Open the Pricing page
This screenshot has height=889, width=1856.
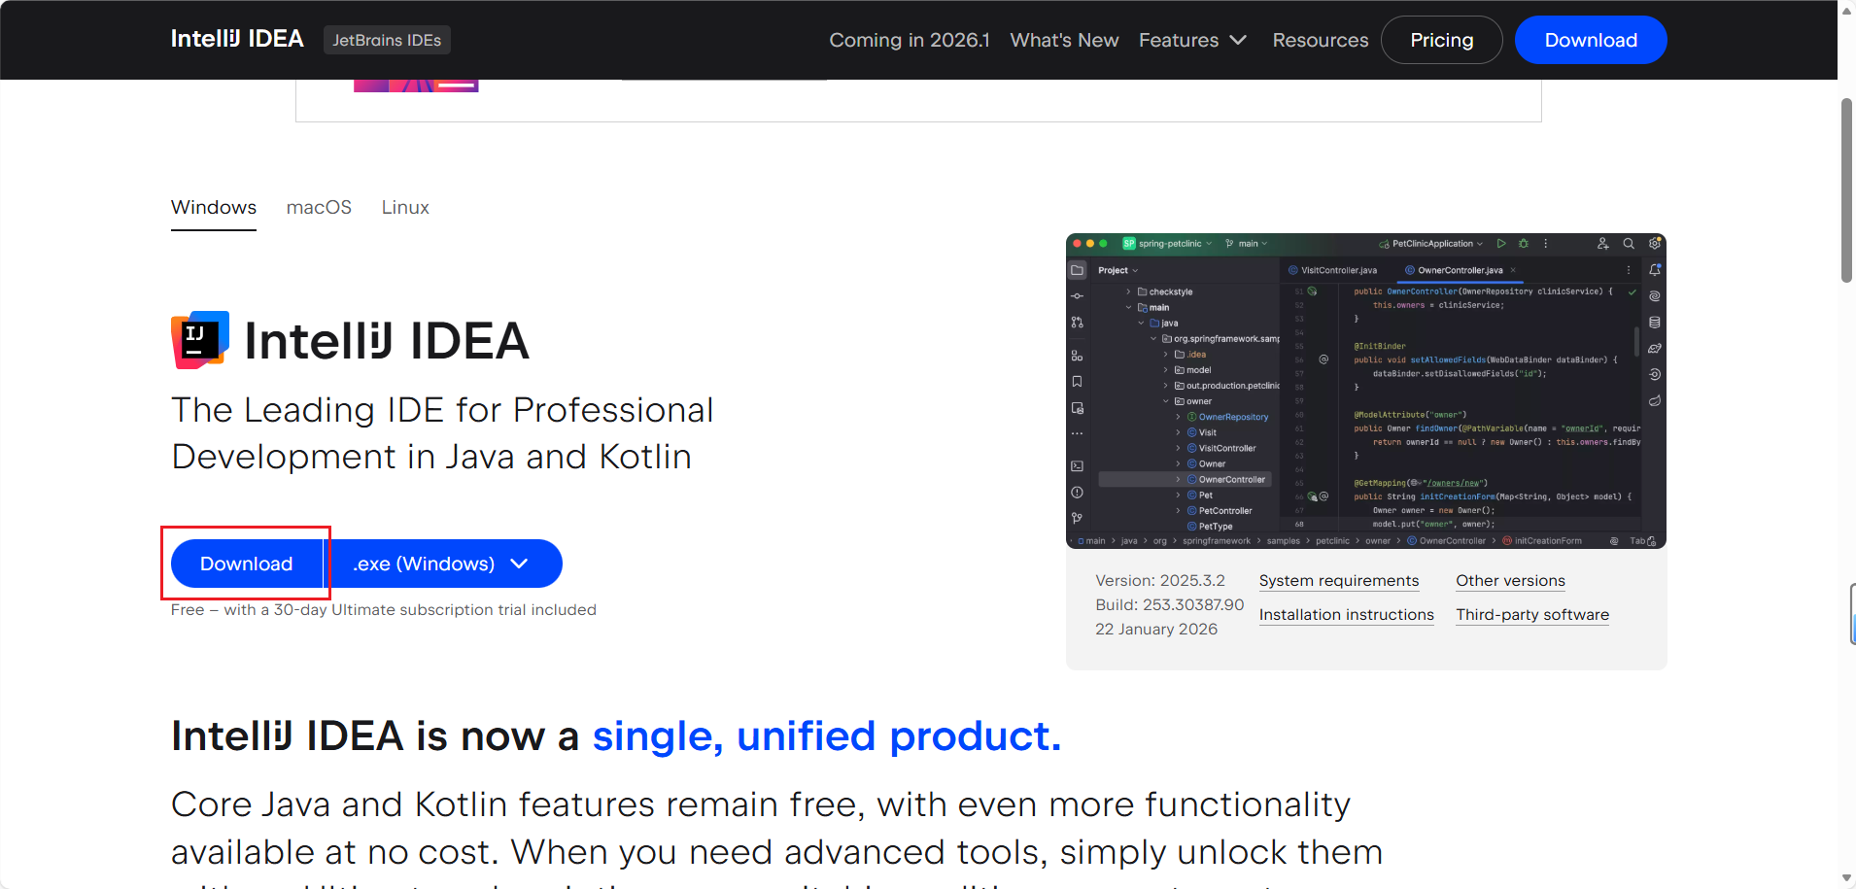click(x=1441, y=40)
